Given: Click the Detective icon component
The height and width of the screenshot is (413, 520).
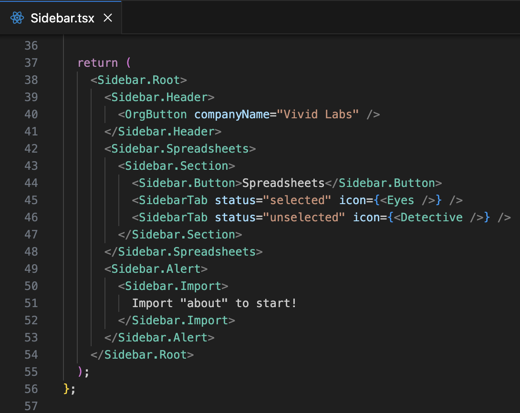Looking at the screenshot, I should 432,217.
